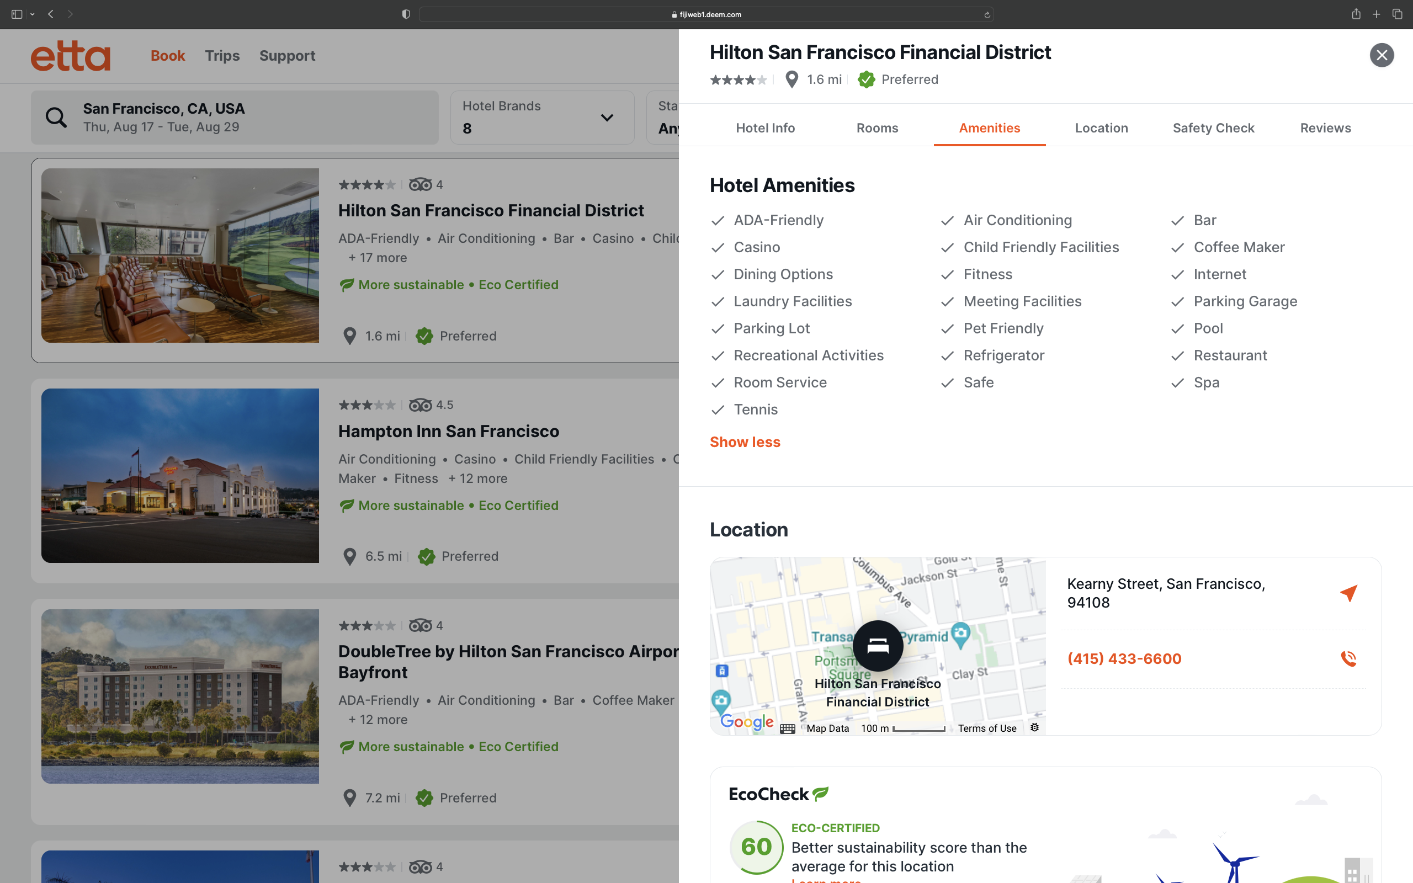Click the hotel bed marker on map
The height and width of the screenshot is (883, 1413).
tap(878, 646)
